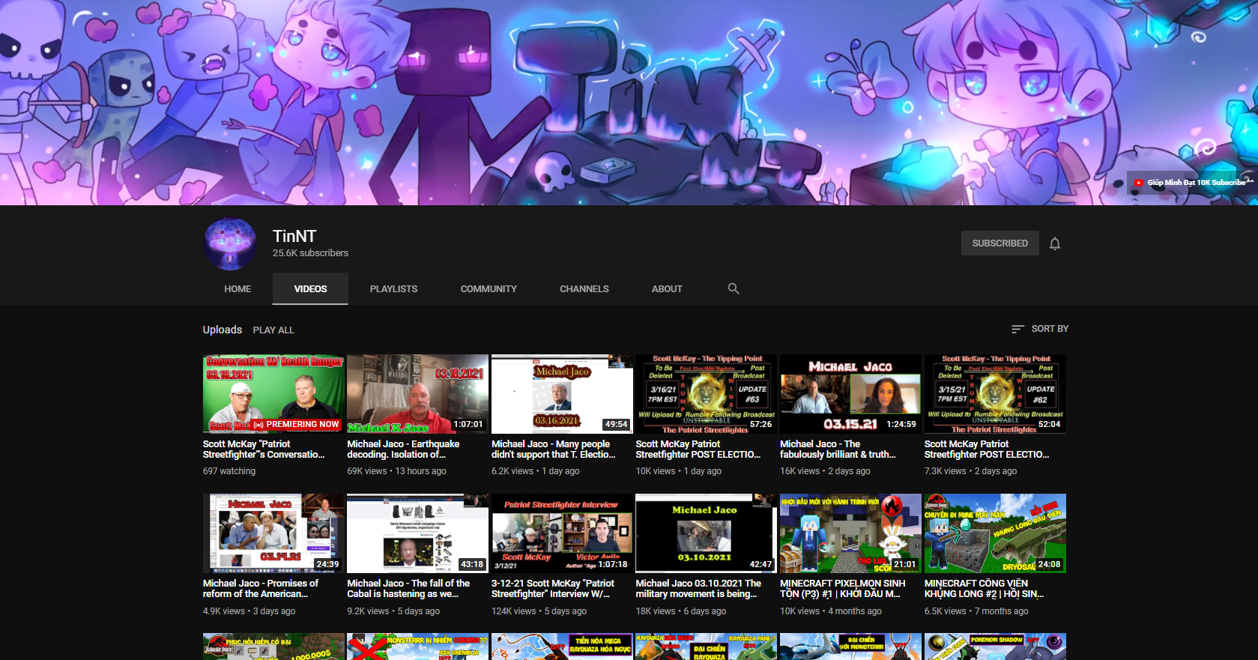Click title 'Michael Jaco - Many people didn't support'
This screenshot has height=660, width=1258.
(554, 449)
